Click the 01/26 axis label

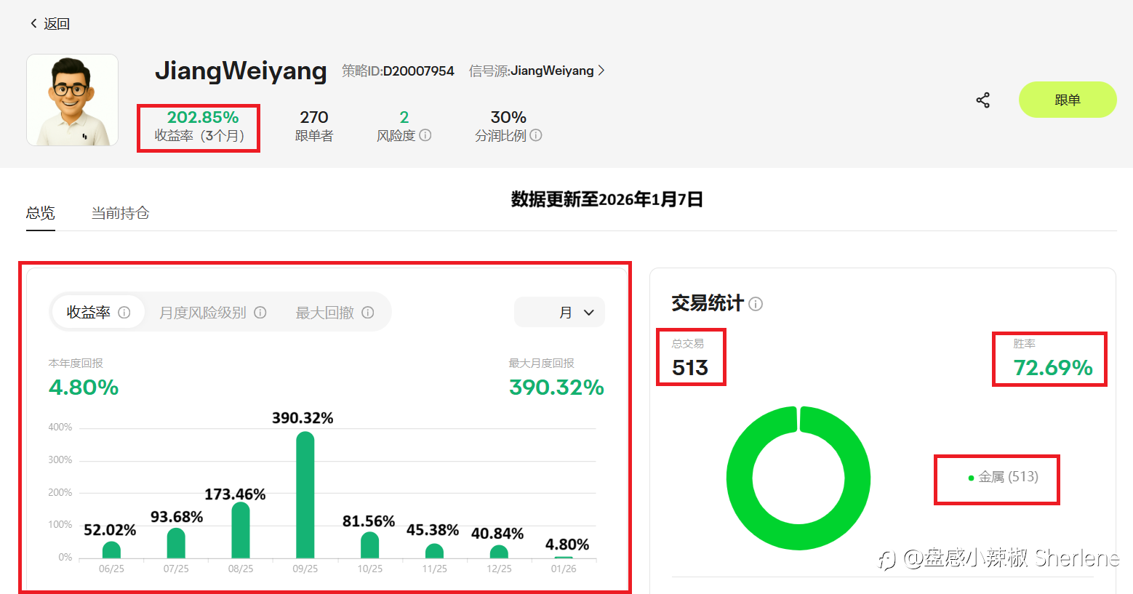pos(564,569)
